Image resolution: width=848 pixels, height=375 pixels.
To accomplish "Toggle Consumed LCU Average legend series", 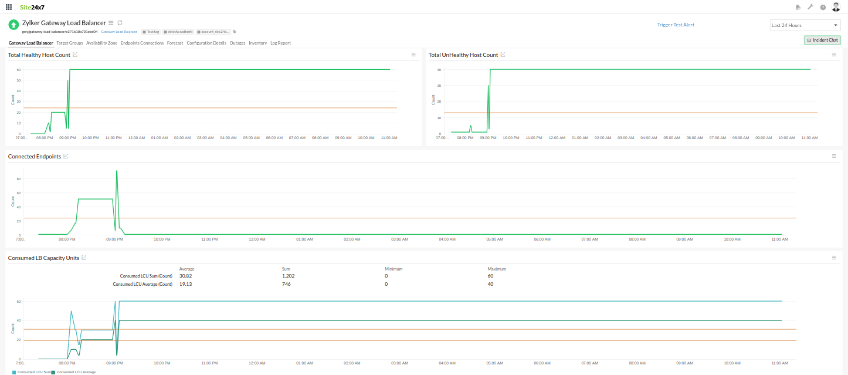I will [x=73, y=372].
